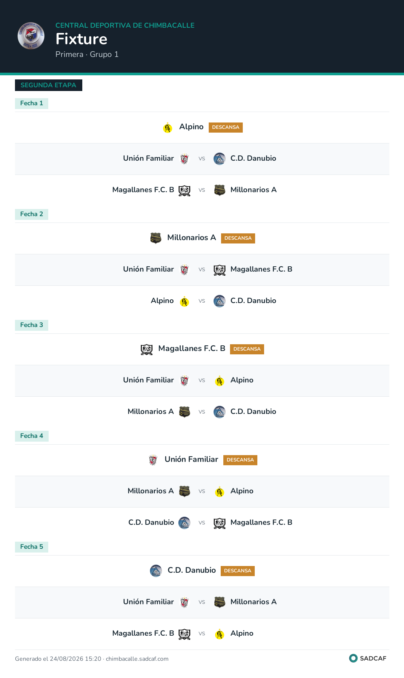The width and height of the screenshot is (404, 678).
Task: Click the Alpino crest in Fecha 1
Action: pyautogui.click(x=168, y=128)
